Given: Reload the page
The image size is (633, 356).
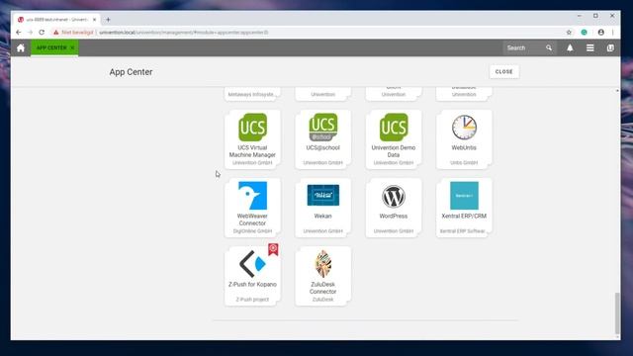Looking at the screenshot, I should coord(42,33).
